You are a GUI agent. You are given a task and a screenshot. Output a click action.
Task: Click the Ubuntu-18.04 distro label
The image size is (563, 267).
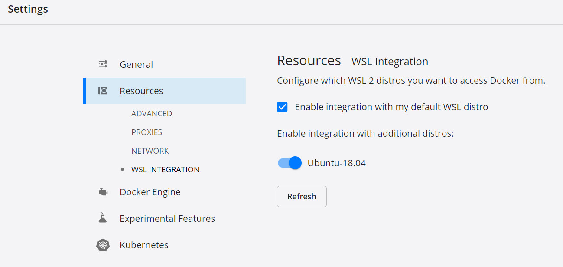click(337, 163)
